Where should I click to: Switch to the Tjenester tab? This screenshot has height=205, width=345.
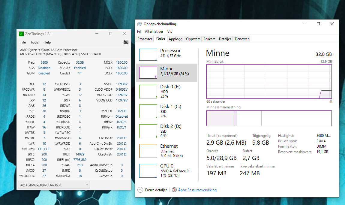[241, 39]
